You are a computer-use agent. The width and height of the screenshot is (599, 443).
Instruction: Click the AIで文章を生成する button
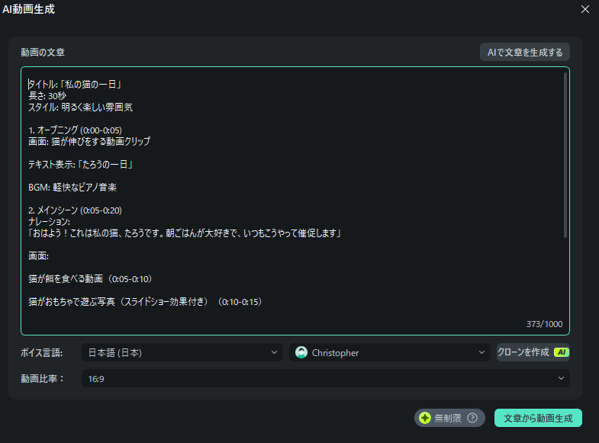[x=524, y=53]
